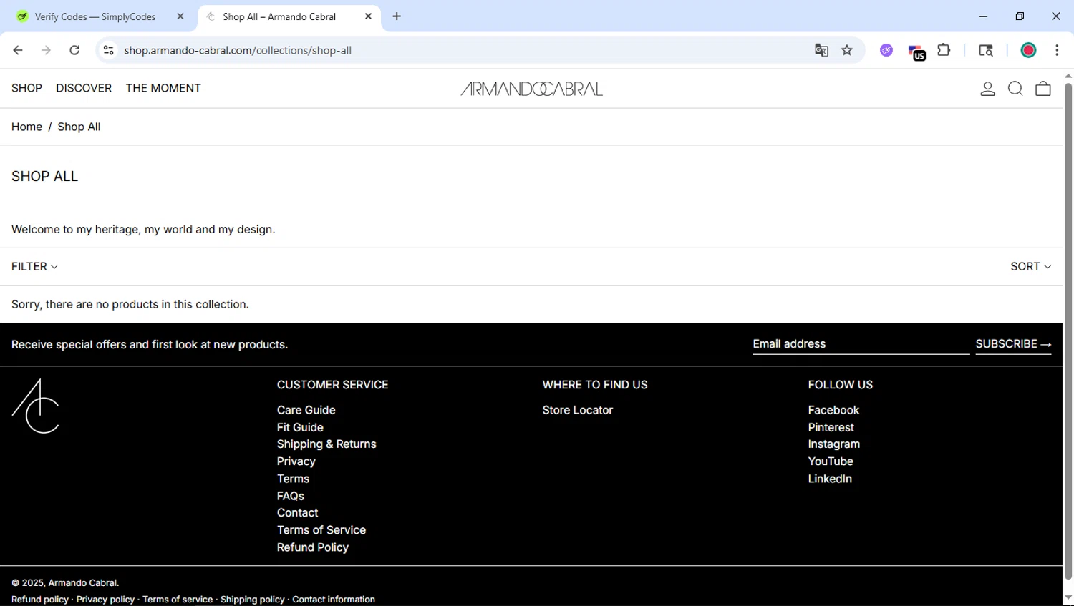Click Refund policy in the bottom bar
Image resolution: width=1074 pixels, height=606 pixels.
coord(40,600)
